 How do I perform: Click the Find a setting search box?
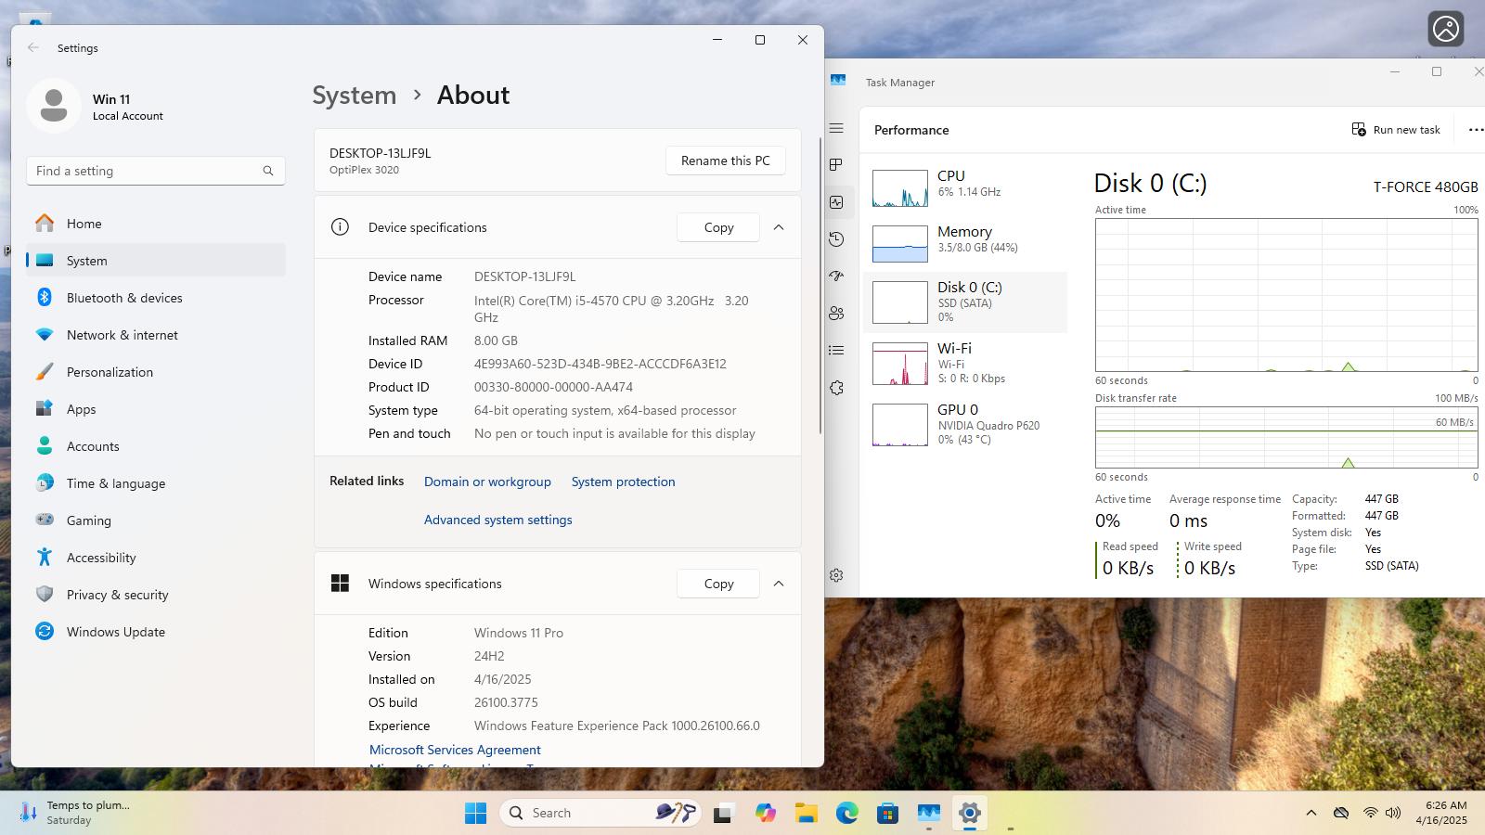(x=155, y=171)
